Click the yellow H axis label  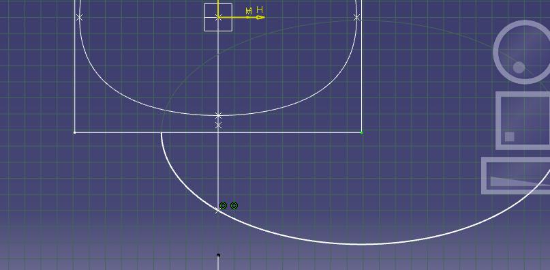click(x=260, y=10)
